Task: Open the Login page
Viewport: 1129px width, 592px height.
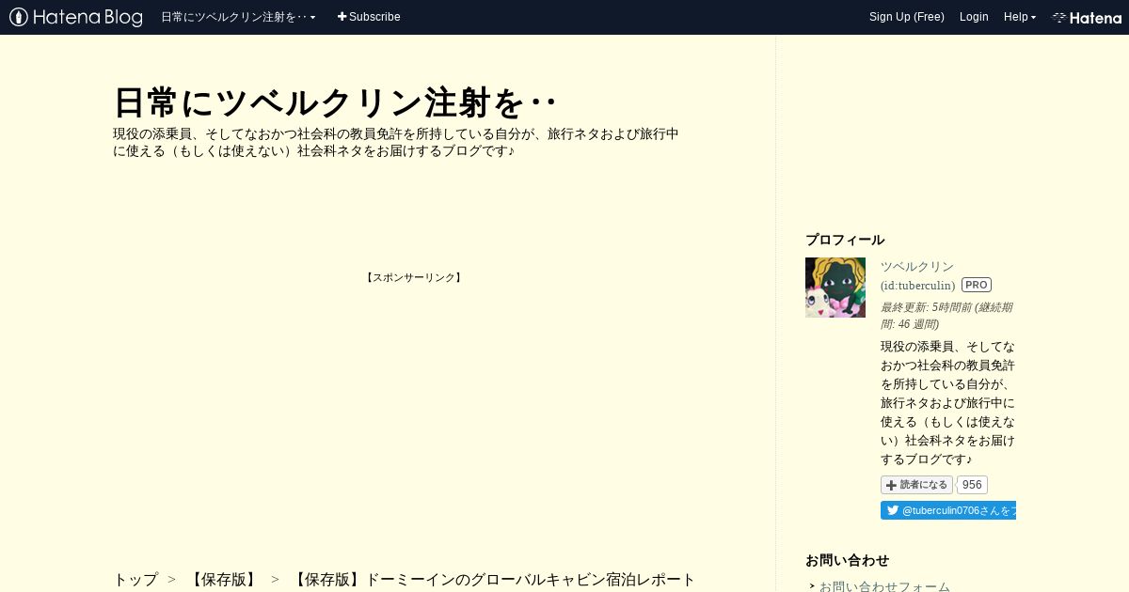Action: coord(974,17)
